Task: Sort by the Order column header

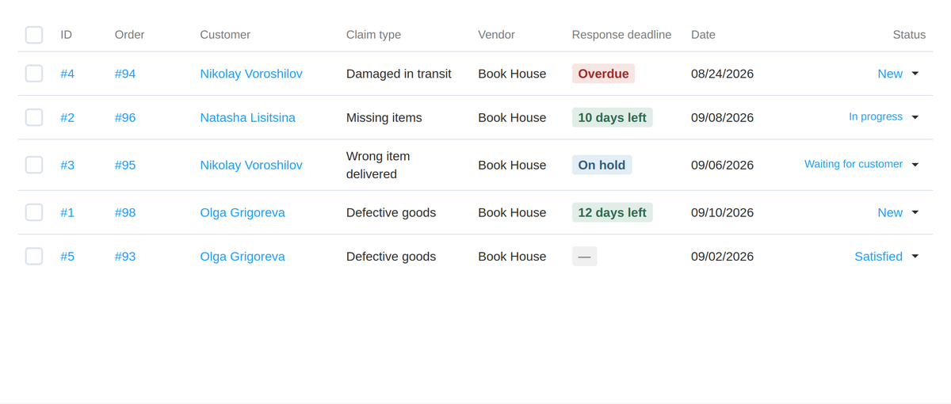Action: (129, 35)
